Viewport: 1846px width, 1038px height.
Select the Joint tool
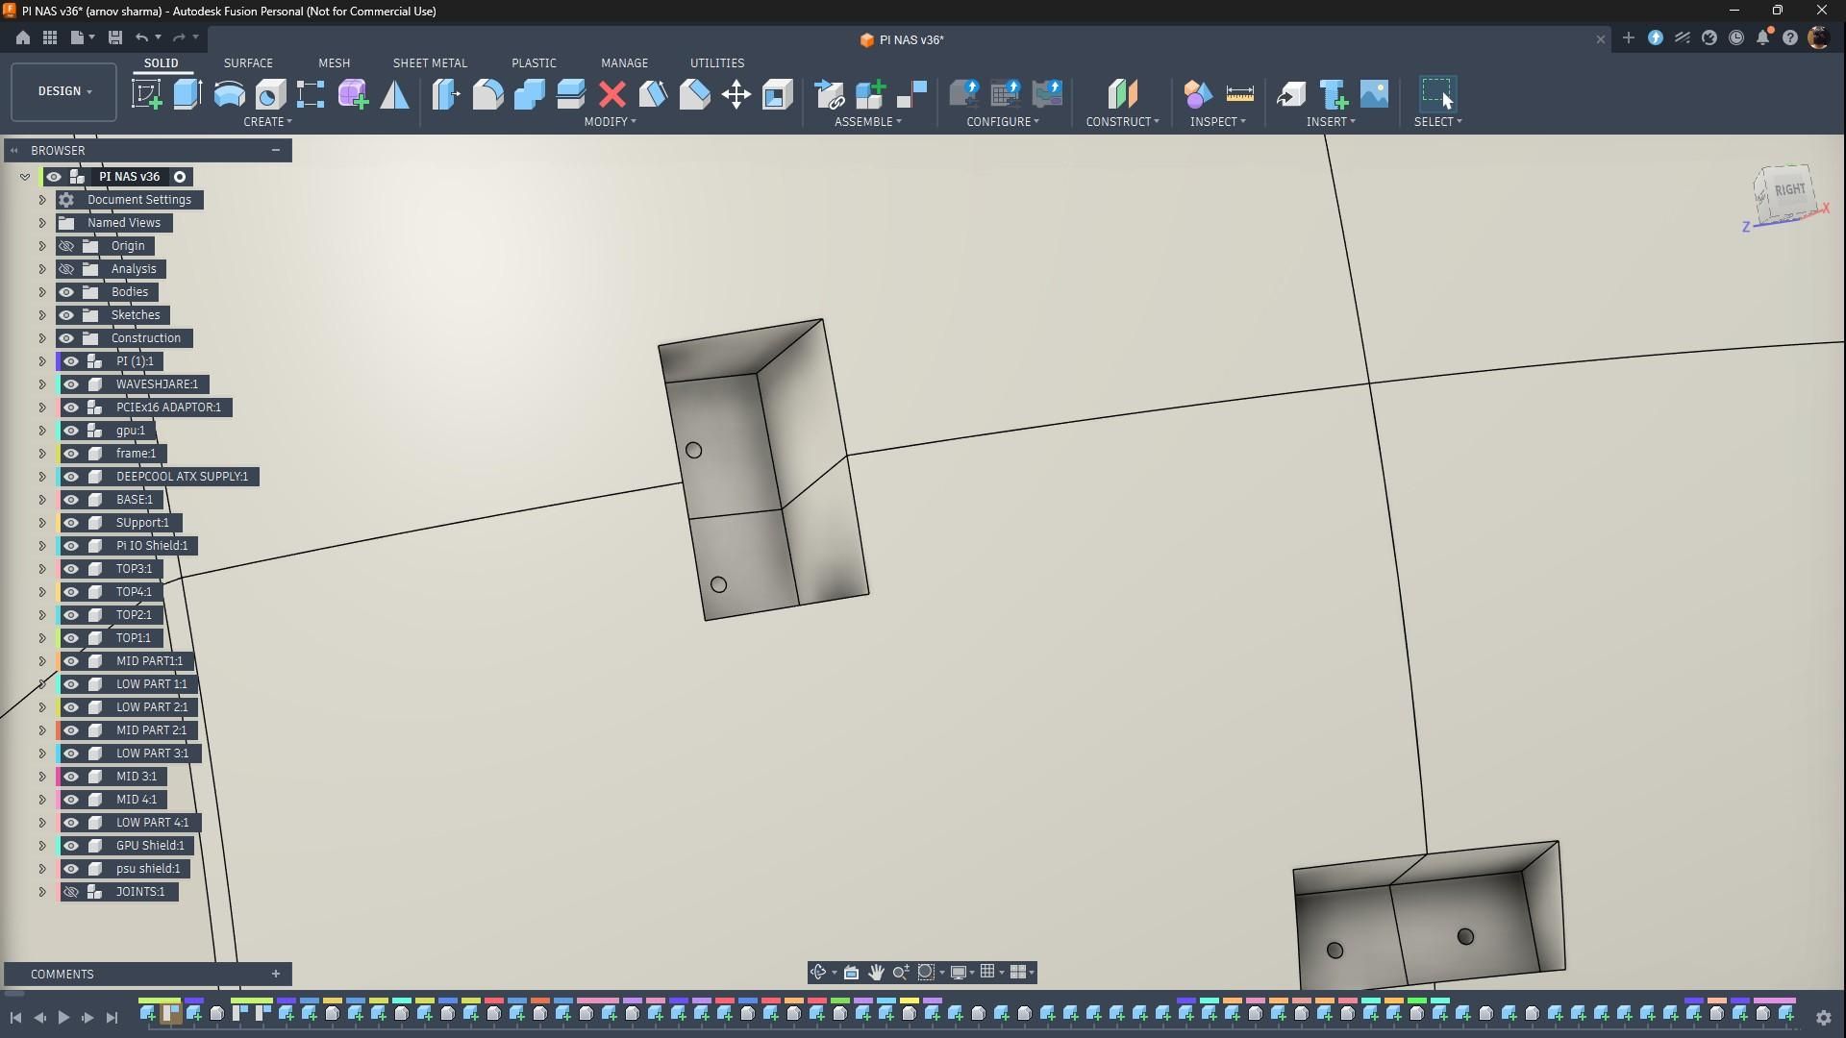click(x=911, y=94)
